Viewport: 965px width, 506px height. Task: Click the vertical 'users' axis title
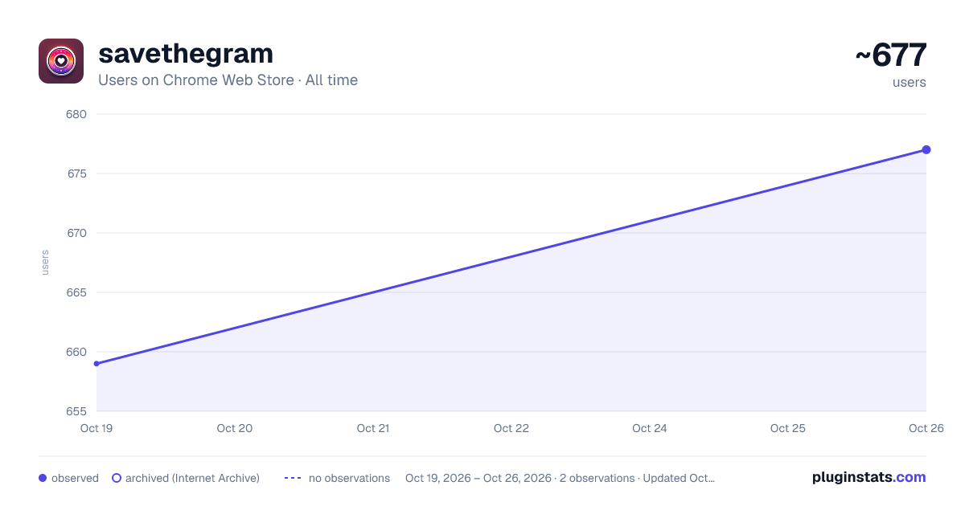tap(45, 263)
